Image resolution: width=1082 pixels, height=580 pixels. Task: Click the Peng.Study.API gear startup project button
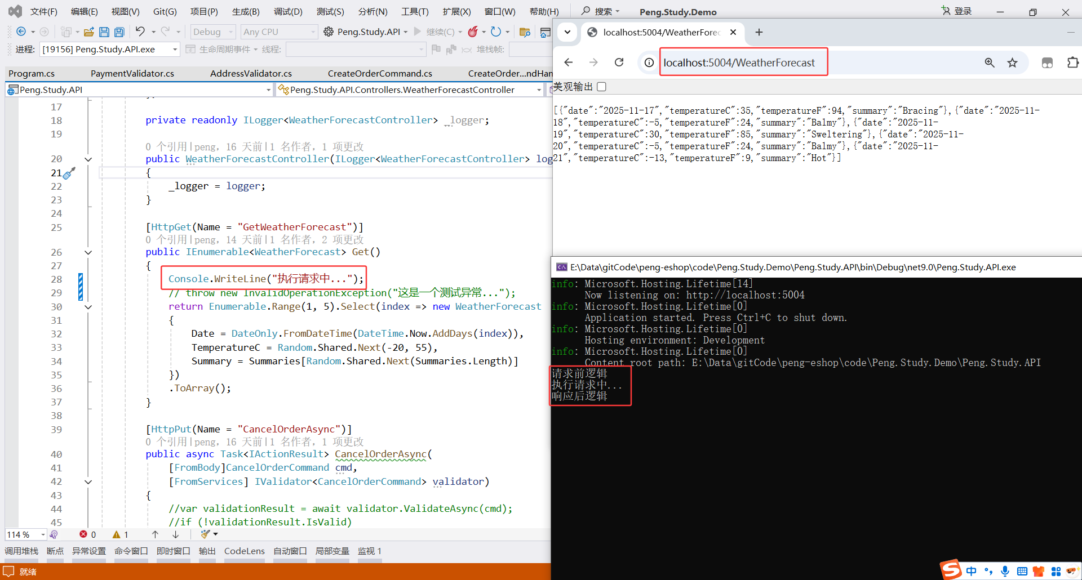365,32
